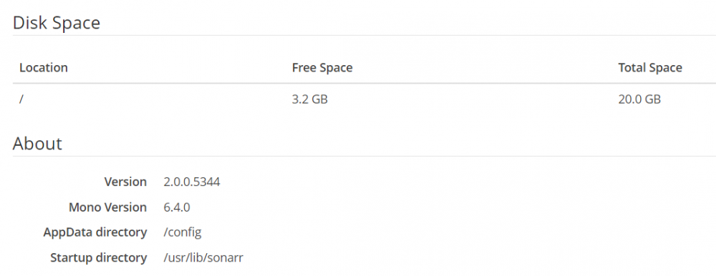Click the divider line beneath About heading
Screen dimensions: 716x276
click(364, 156)
